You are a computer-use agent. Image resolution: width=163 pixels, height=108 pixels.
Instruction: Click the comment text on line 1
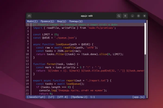pyautogui.click(x=75, y=25)
